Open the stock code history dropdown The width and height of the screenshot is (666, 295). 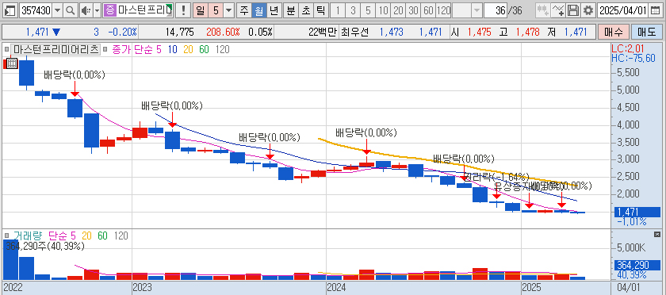[58, 10]
